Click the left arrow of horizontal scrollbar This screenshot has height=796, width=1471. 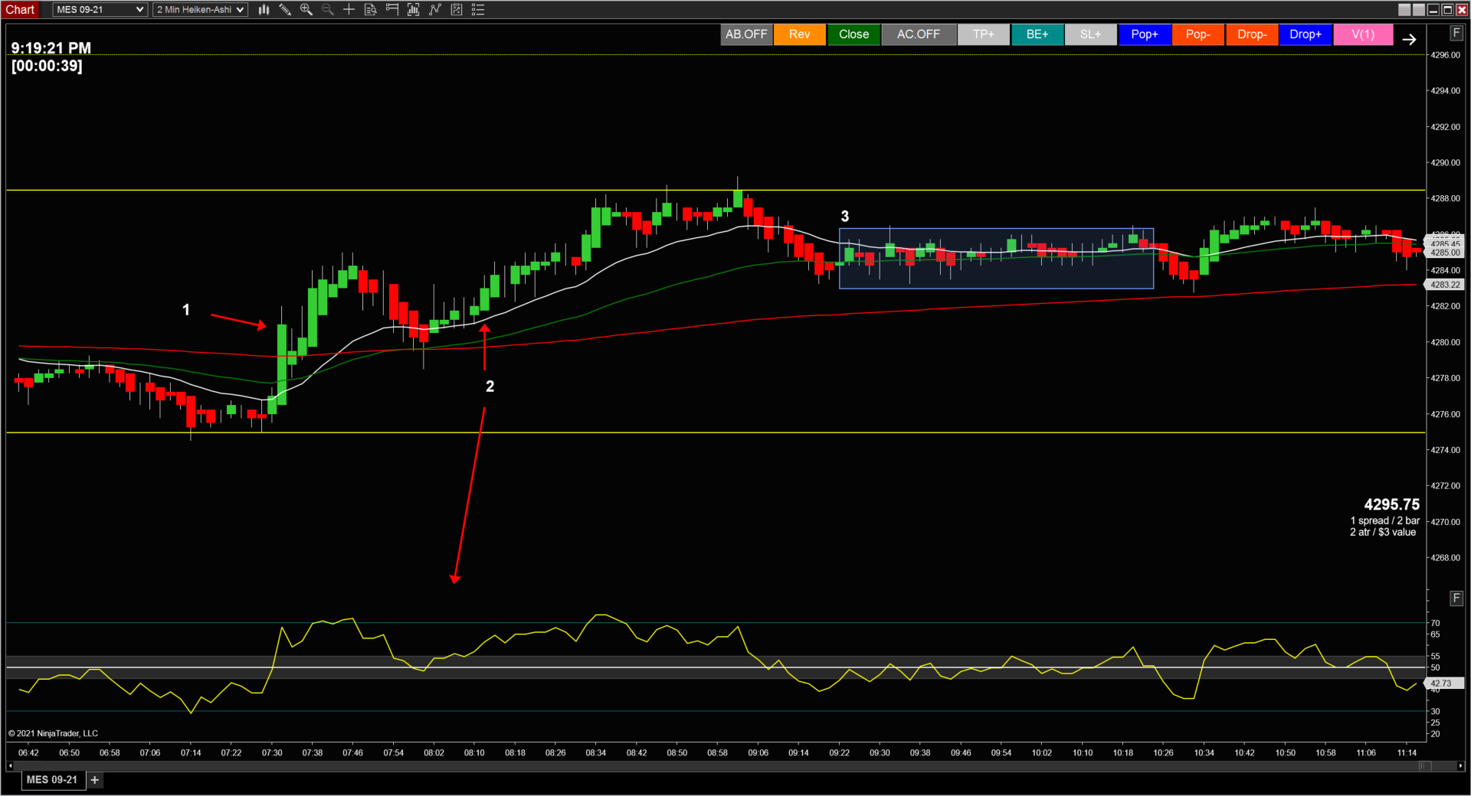[x=11, y=765]
